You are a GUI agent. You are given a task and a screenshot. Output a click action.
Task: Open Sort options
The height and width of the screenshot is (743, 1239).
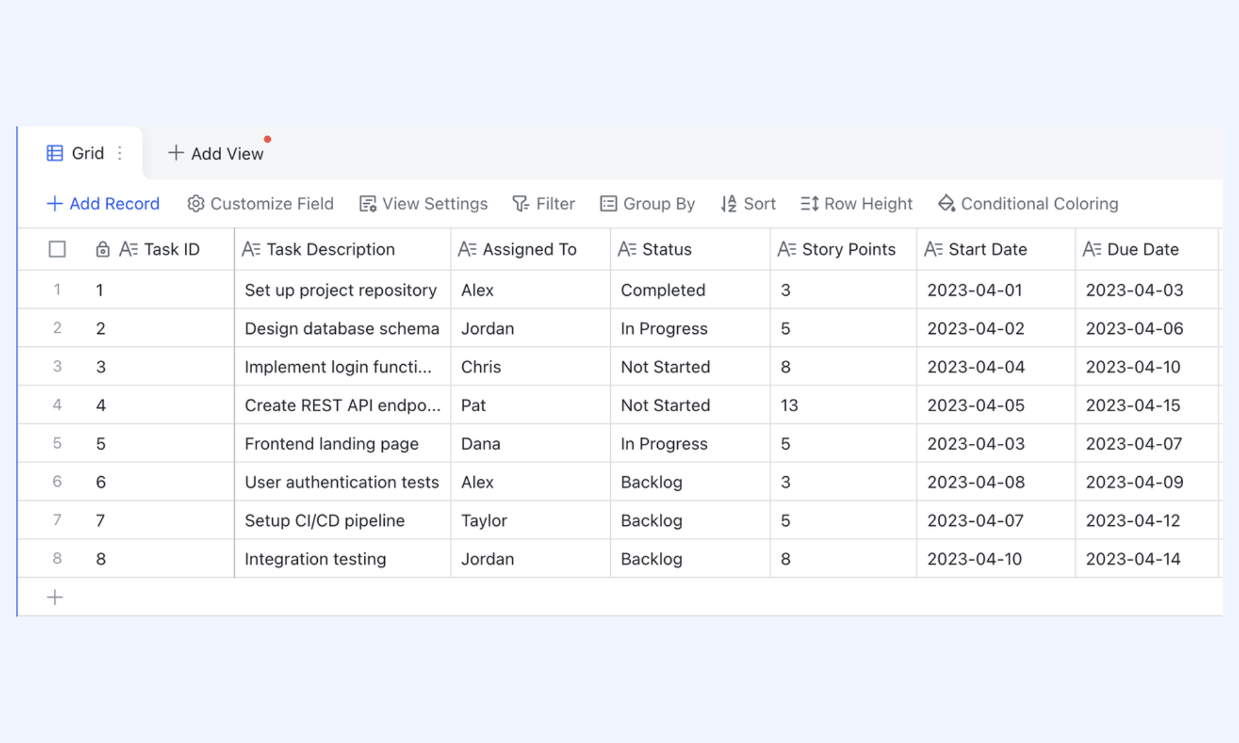[x=748, y=204]
